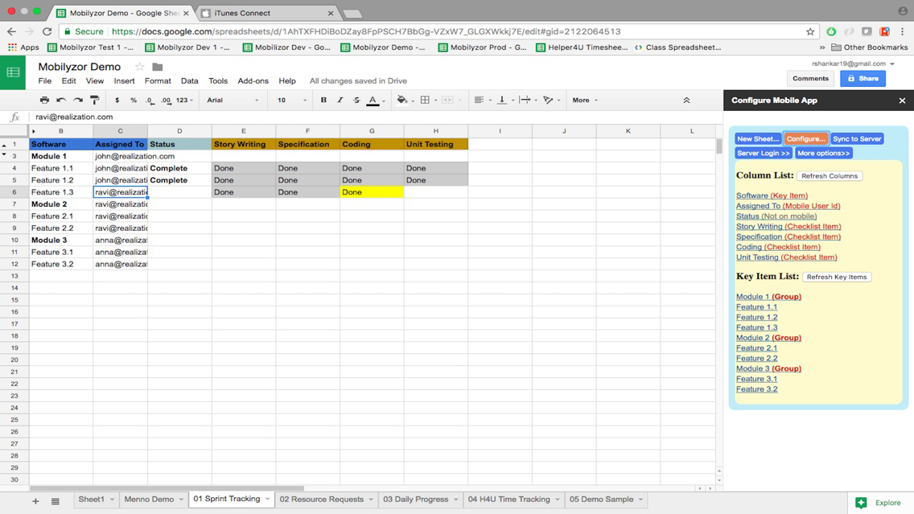914x514 pixels.
Task: Select the paint format roller icon
Action: pyautogui.click(x=94, y=101)
